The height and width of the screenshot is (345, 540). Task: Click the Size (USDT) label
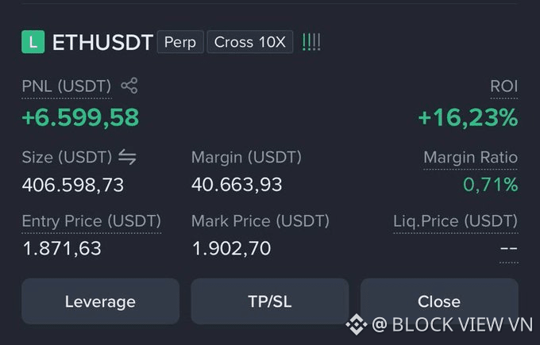pyautogui.click(x=67, y=158)
